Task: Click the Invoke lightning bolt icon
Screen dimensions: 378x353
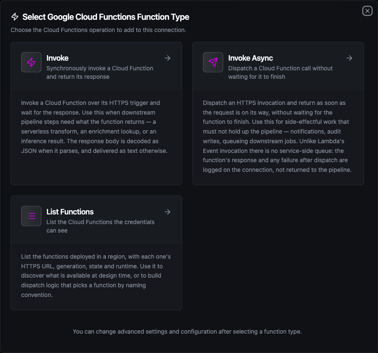Action: point(31,62)
